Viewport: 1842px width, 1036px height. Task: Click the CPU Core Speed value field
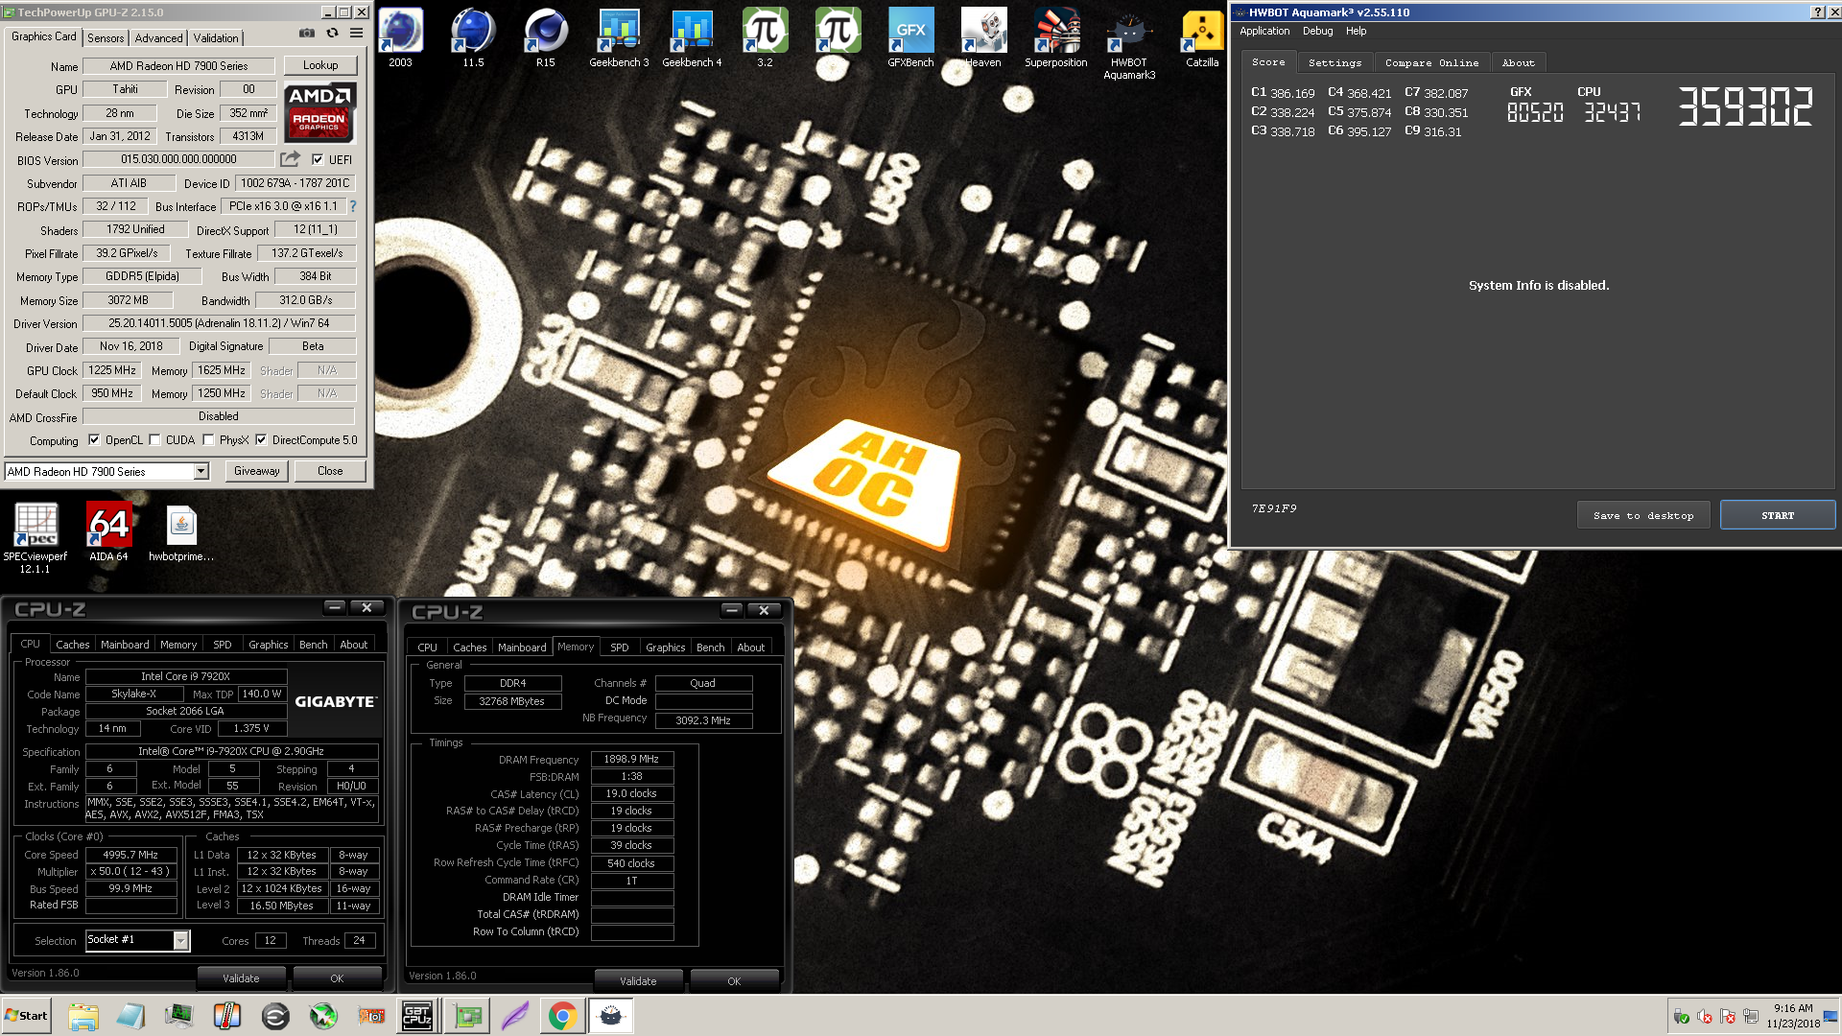click(131, 855)
